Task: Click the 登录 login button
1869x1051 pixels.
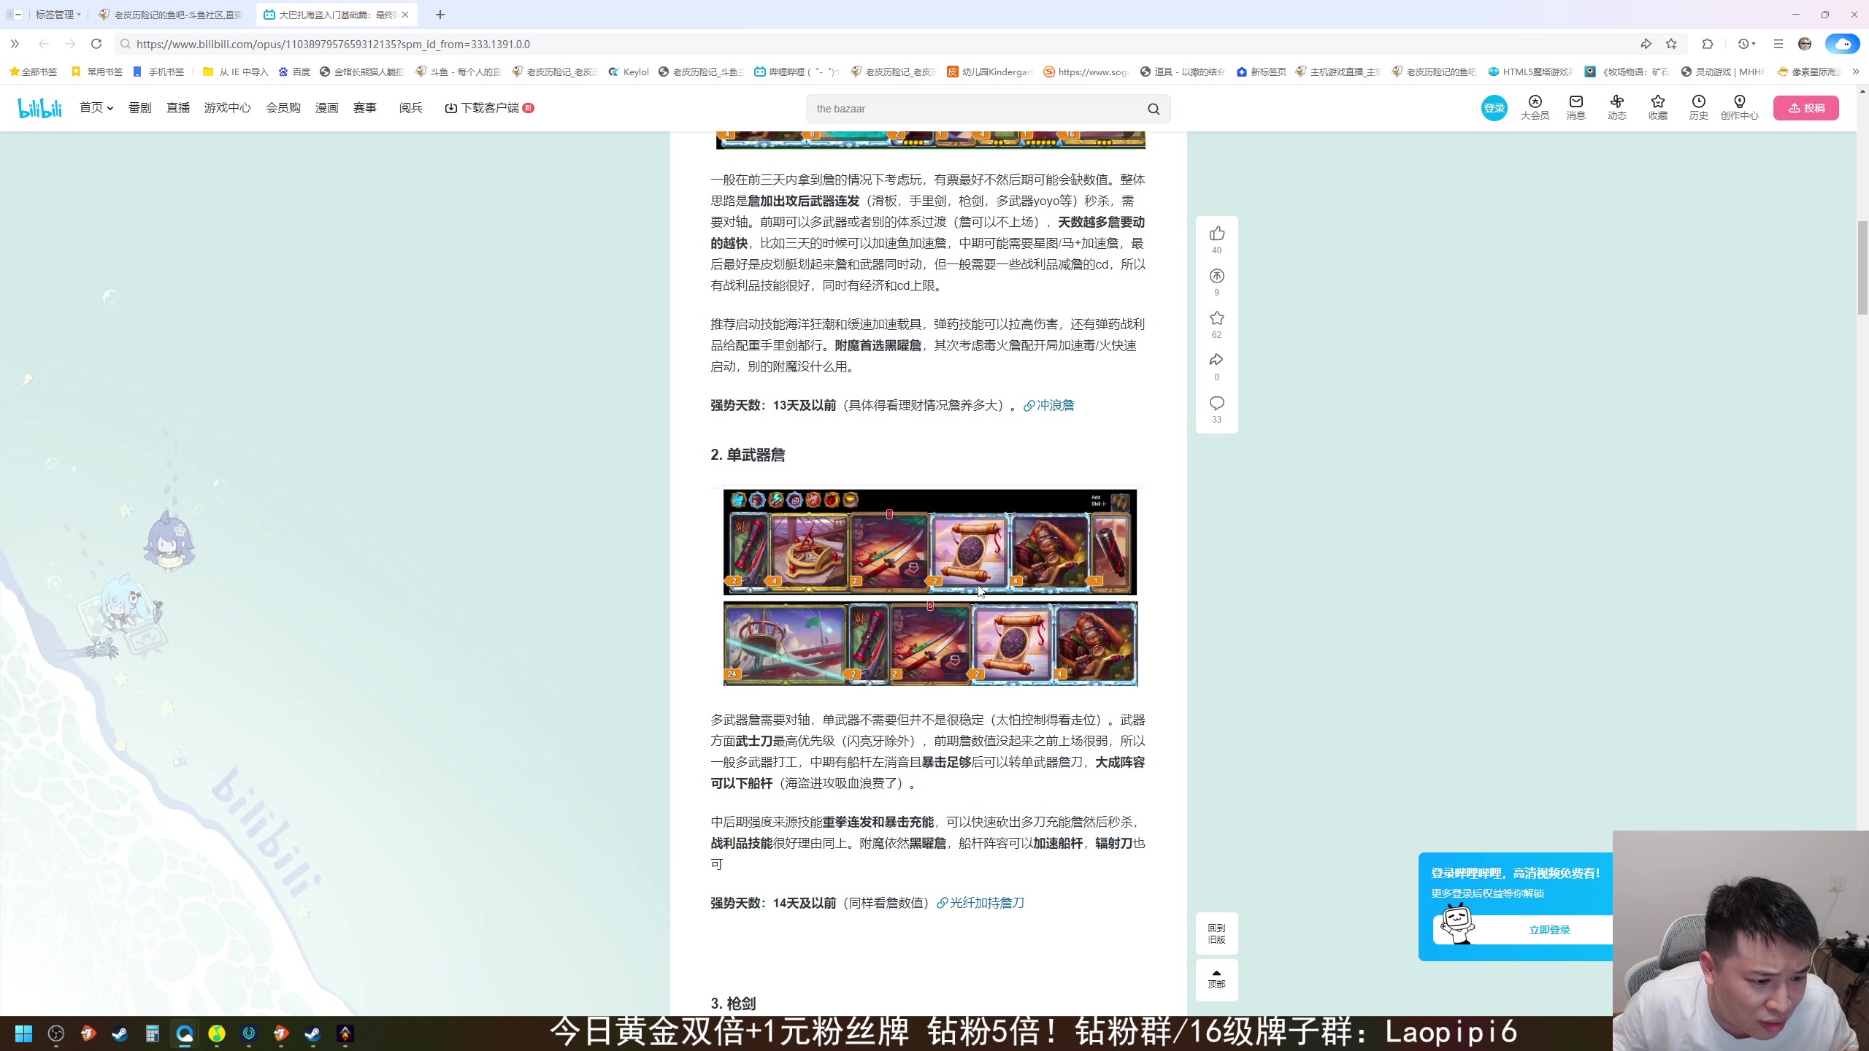Action: [x=1494, y=108]
